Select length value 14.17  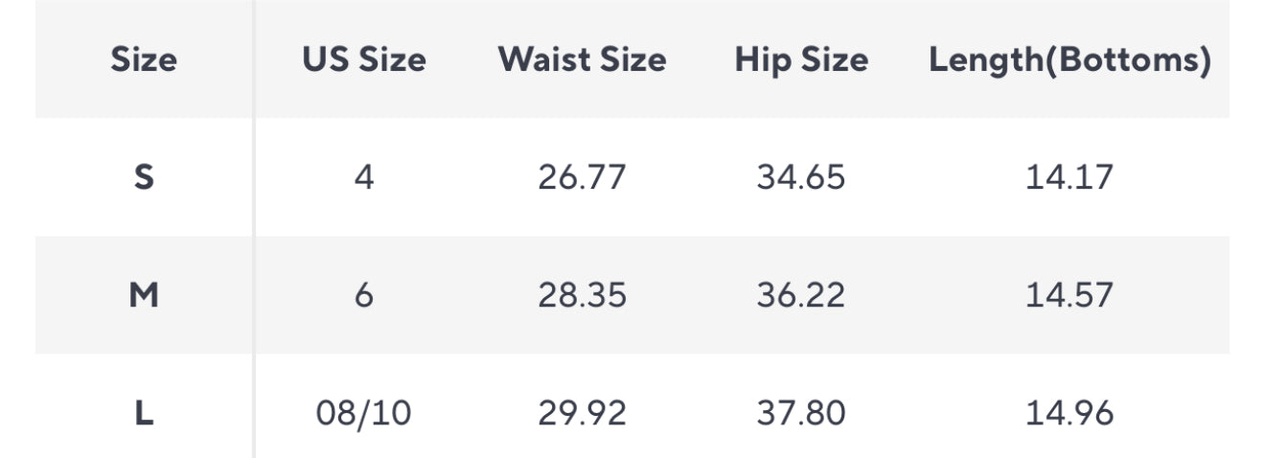[x=1069, y=177]
